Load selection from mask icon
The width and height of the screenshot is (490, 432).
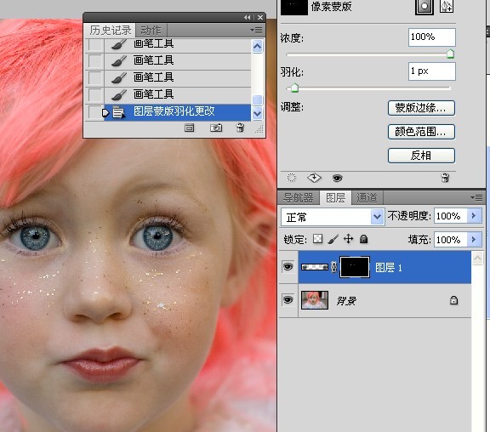point(291,178)
